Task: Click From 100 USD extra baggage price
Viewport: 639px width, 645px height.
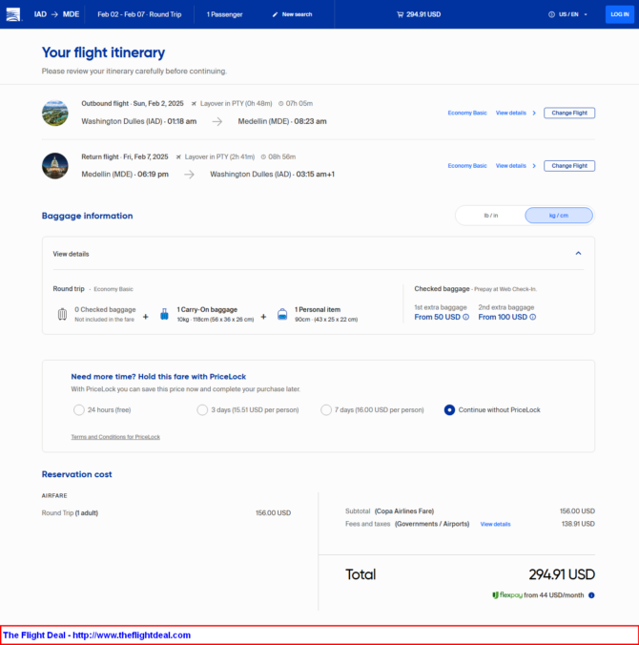Action: [503, 317]
